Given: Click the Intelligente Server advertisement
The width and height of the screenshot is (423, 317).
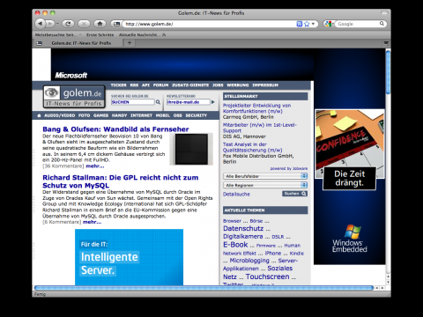Looking at the screenshot, I should pyautogui.click(x=129, y=257).
